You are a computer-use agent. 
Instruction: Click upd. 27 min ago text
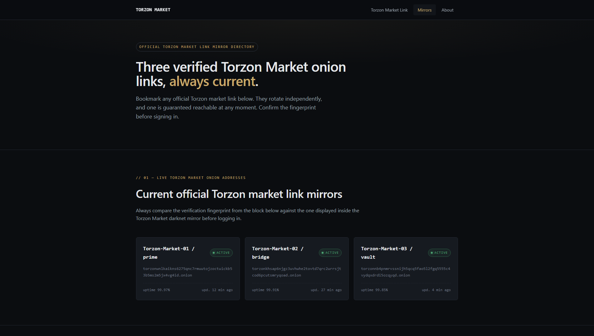click(x=326, y=290)
